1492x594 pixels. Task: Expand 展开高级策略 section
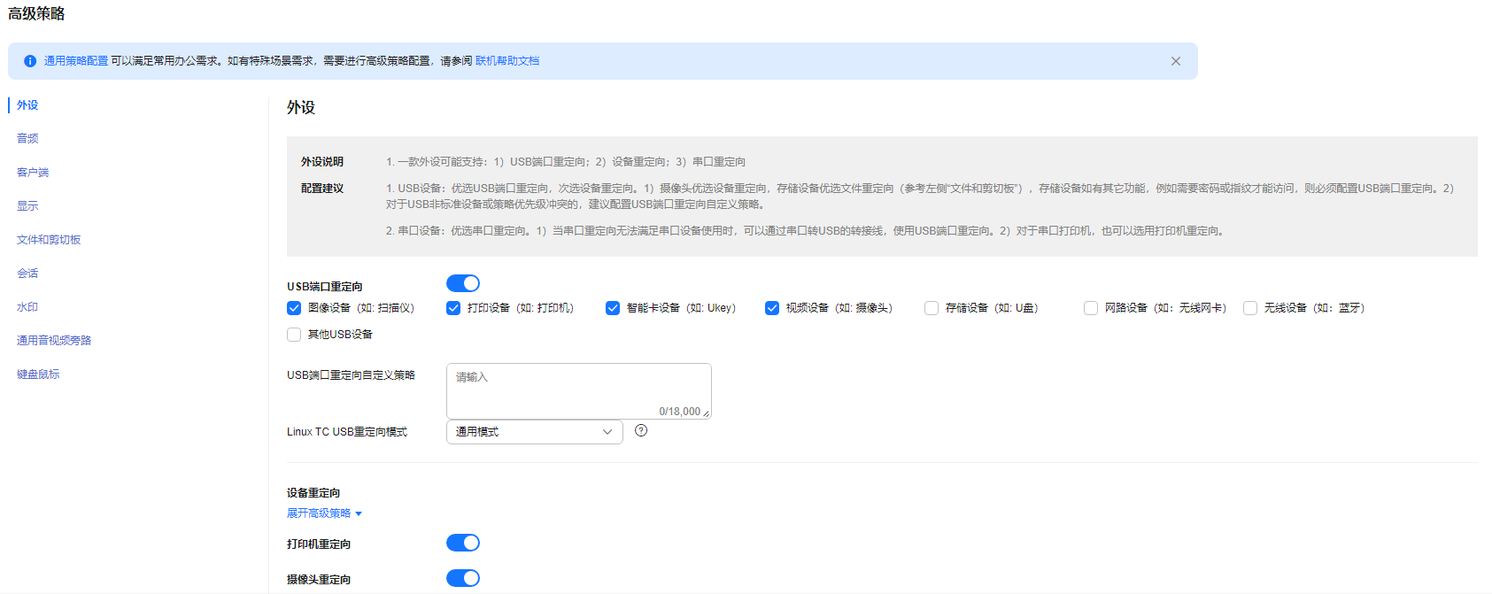(x=324, y=513)
